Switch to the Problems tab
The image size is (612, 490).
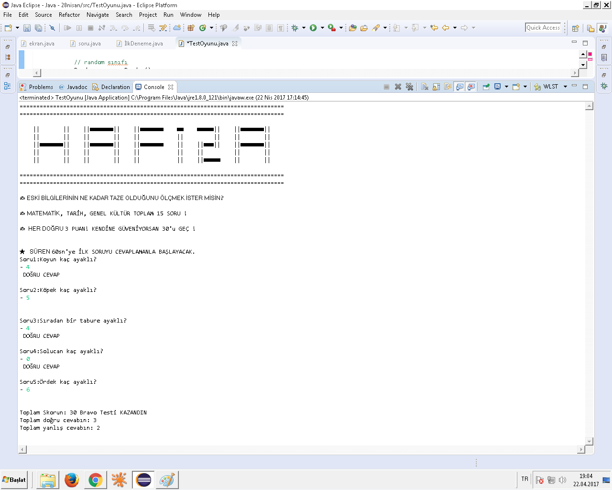[41, 87]
